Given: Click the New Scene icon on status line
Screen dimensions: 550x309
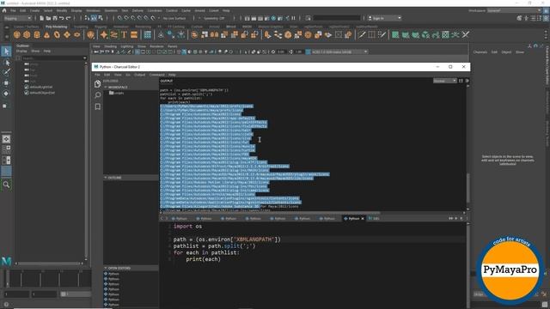Looking at the screenshot, I should 42,18.
